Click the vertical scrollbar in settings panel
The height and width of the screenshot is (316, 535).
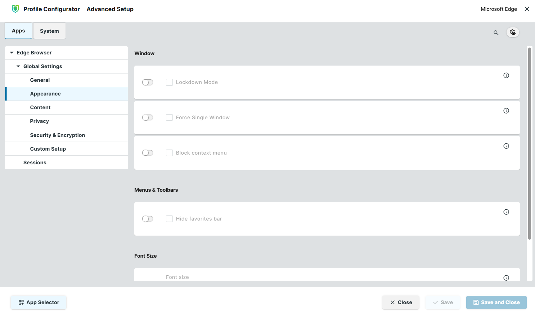tap(529, 144)
